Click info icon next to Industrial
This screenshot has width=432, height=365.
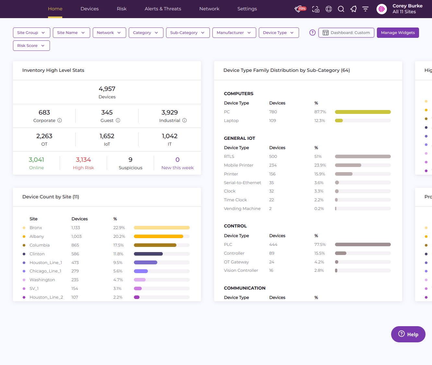pyautogui.click(x=185, y=120)
